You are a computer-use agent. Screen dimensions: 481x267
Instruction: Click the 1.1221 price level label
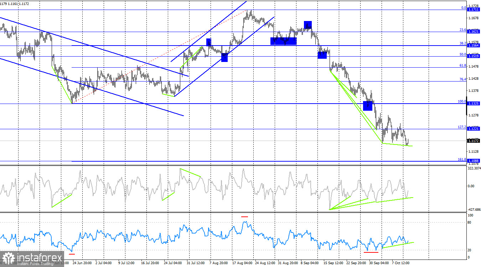(474, 129)
